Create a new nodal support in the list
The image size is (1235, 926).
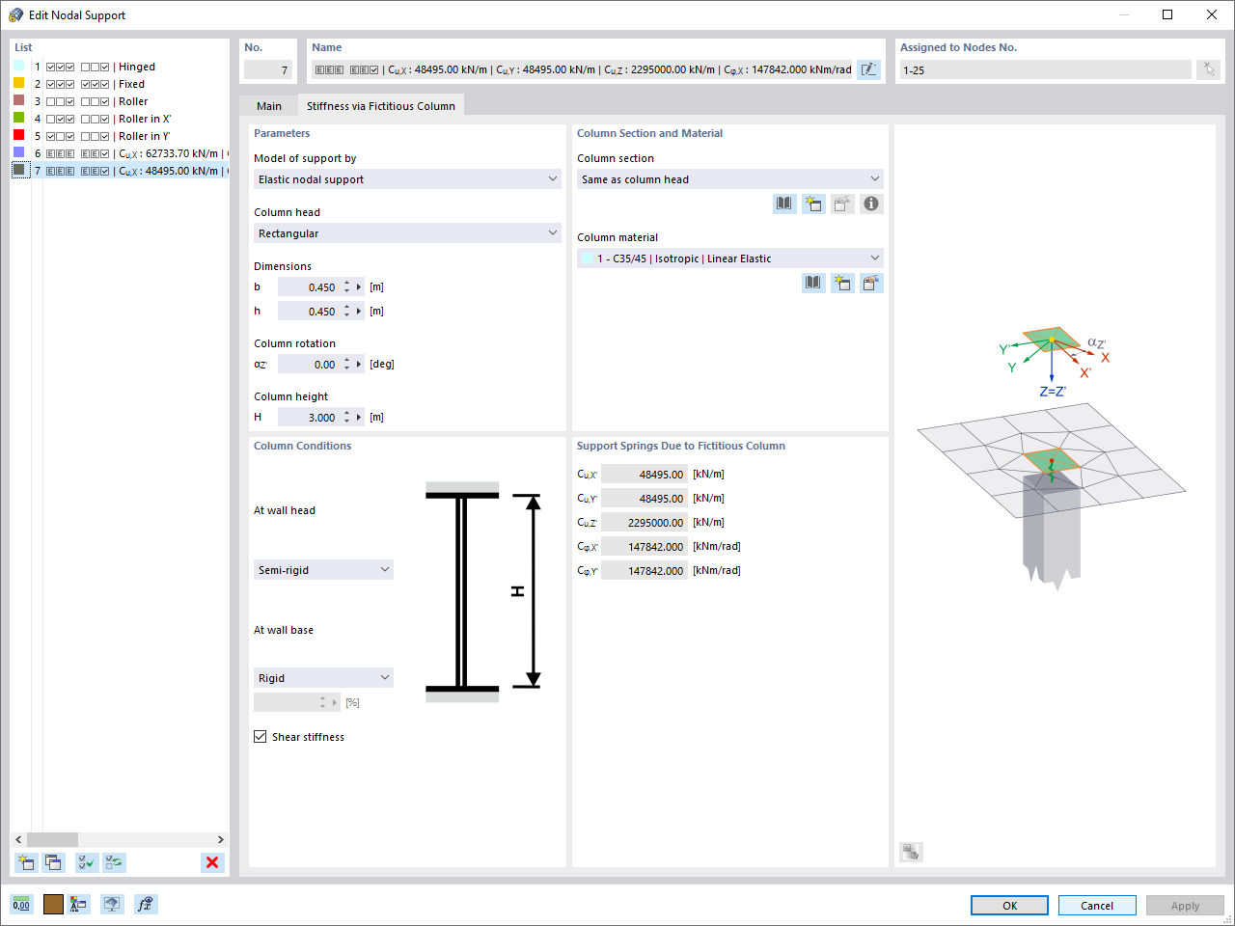pos(24,861)
